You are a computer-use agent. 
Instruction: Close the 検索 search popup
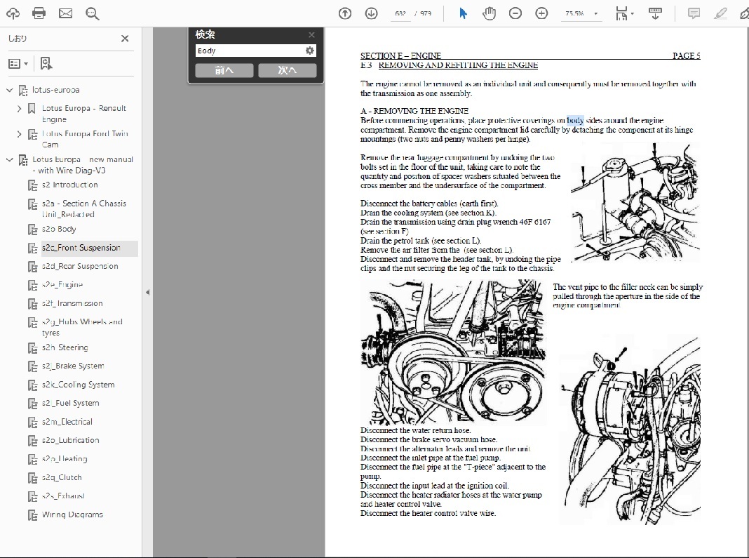[311, 35]
